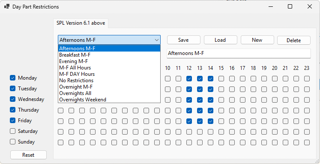Viewport: 320px width, 164px height.
Task: Check Sunday hour 16 checkbox
Action: (x=232, y=142)
